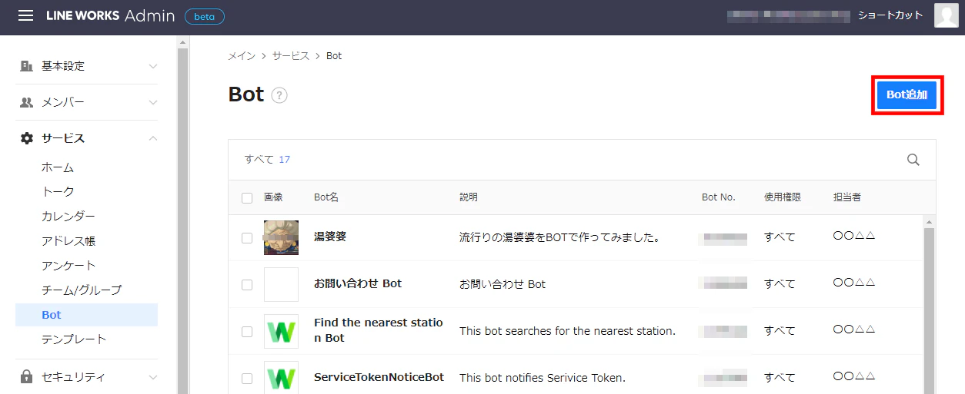This screenshot has width=965, height=394.
Task: Click the bot table scrollbar thumb
Action: coord(930,311)
